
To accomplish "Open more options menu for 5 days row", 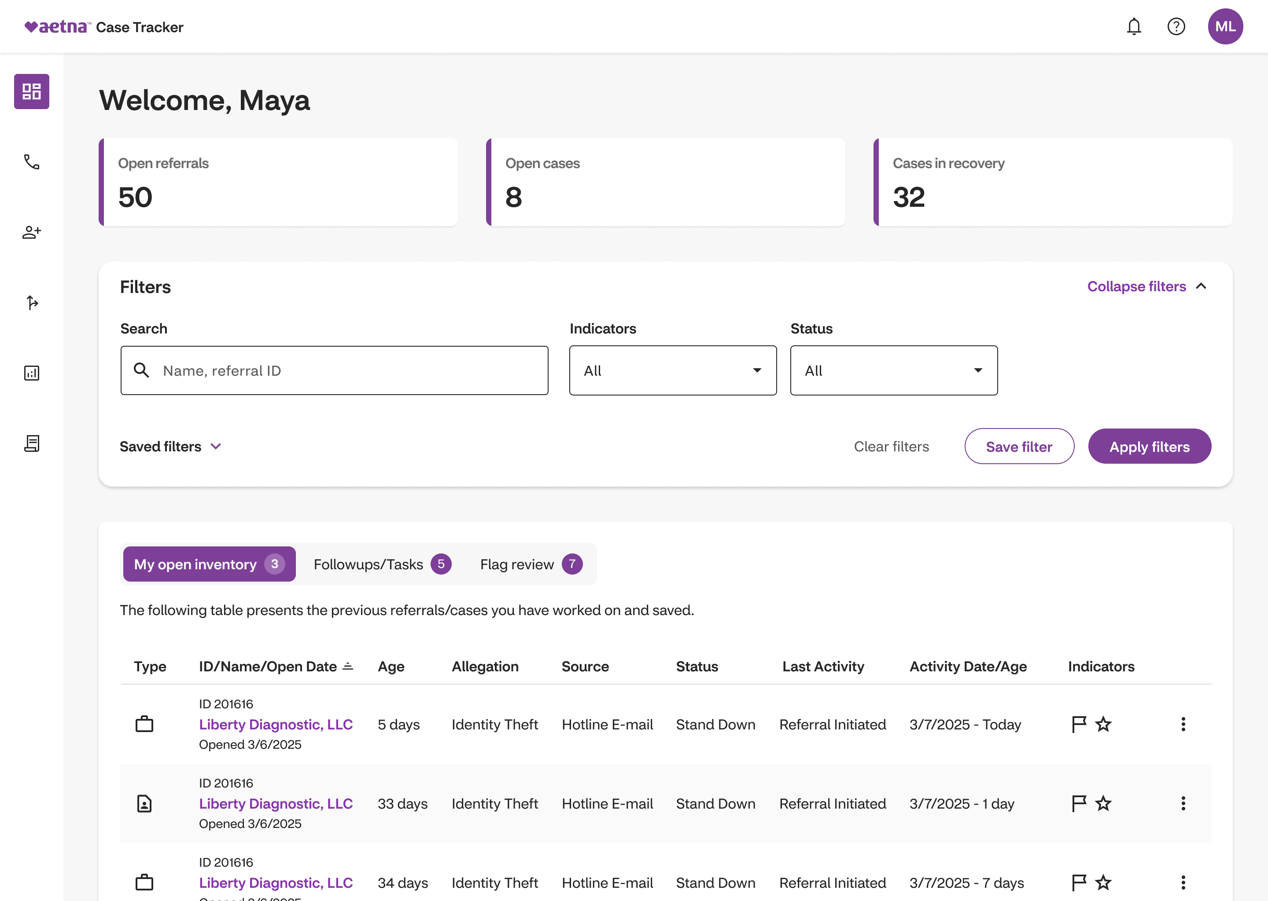I will click(x=1183, y=724).
